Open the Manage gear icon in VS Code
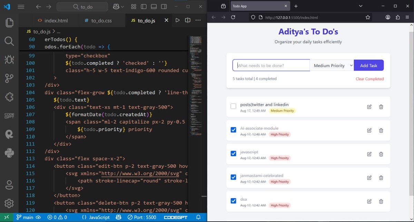Screen dimensions: 414x222 [9, 203]
